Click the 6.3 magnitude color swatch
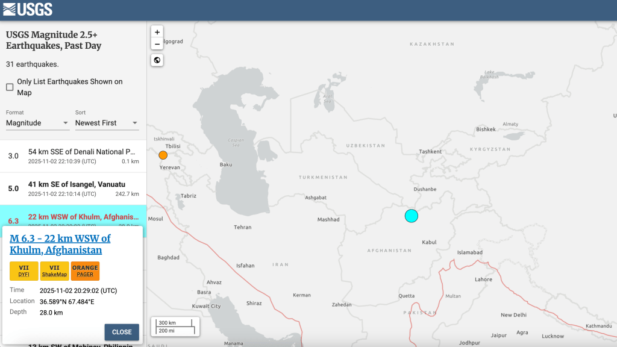 click(x=13, y=220)
